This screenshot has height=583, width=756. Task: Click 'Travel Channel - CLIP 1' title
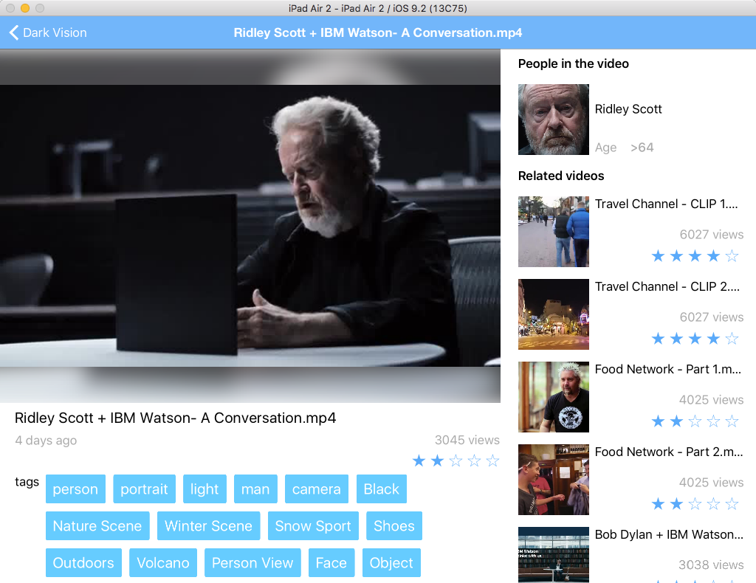click(x=667, y=204)
